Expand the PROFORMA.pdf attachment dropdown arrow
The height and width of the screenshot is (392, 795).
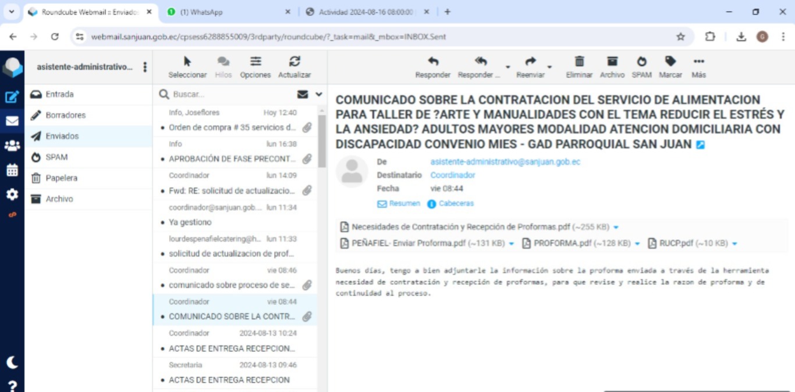tap(637, 244)
